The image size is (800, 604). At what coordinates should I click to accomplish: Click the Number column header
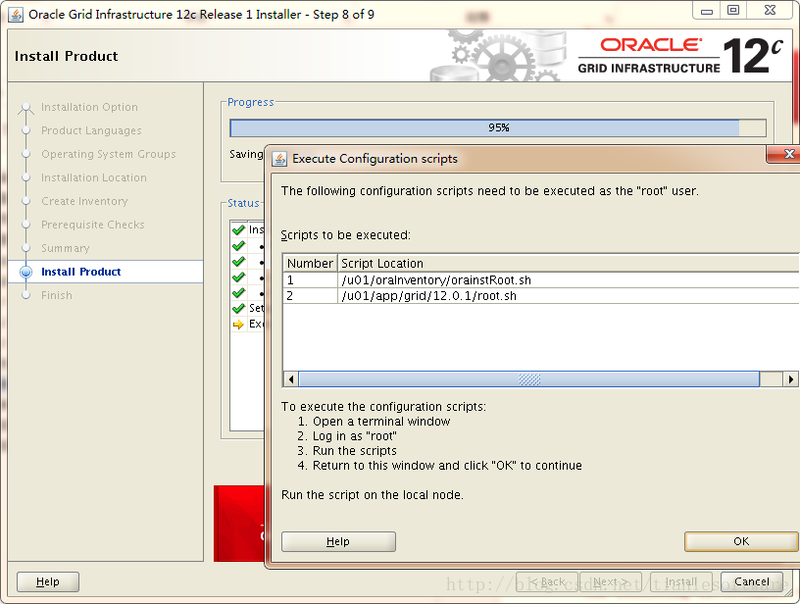click(310, 263)
